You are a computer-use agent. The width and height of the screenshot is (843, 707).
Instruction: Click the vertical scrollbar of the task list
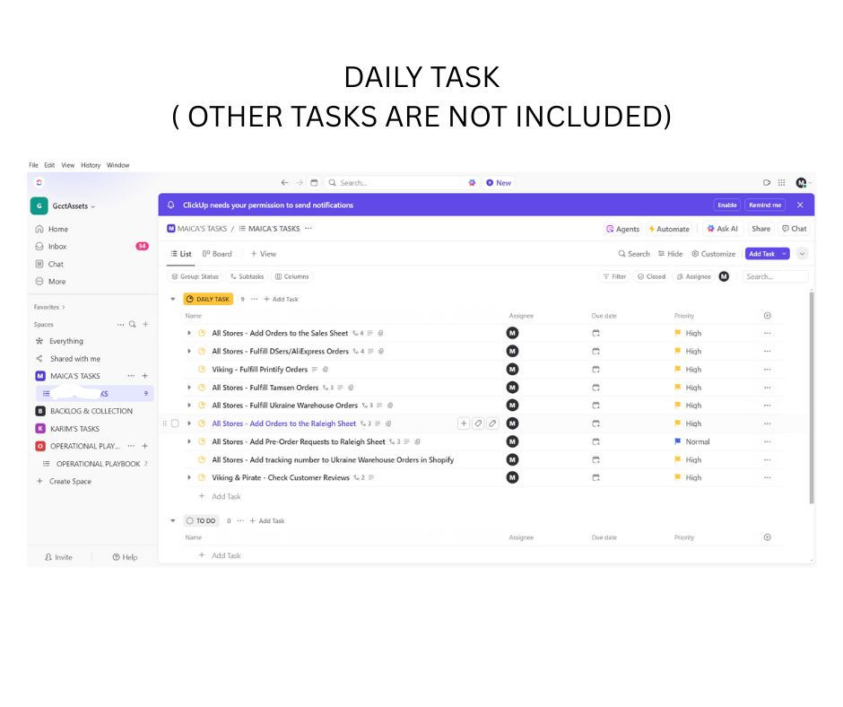pyautogui.click(x=812, y=398)
